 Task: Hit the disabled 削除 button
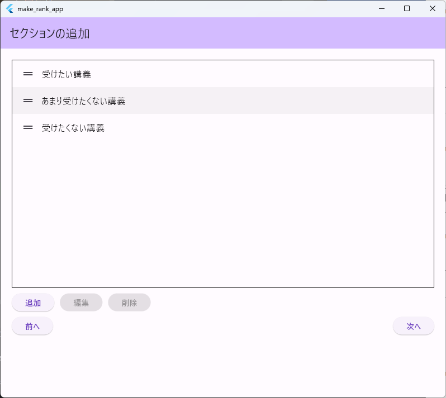(x=129, y=303)
